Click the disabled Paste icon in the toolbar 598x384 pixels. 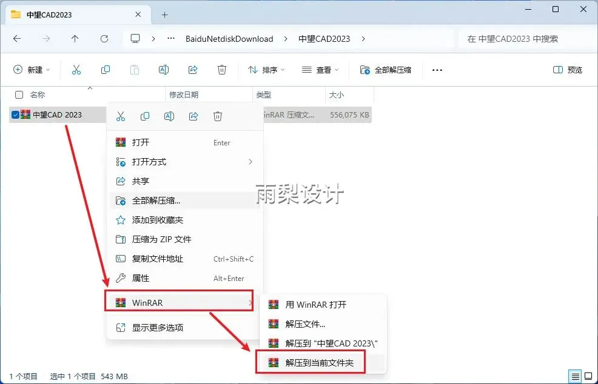[135, 70]
